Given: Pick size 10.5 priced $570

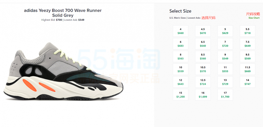Looking at the screenshot, I should tap(203, 69).
